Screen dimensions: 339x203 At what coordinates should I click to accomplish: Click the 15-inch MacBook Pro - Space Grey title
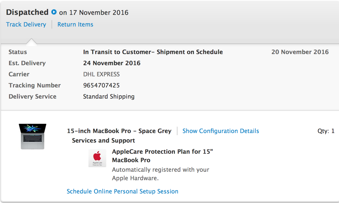click(119, 131)
